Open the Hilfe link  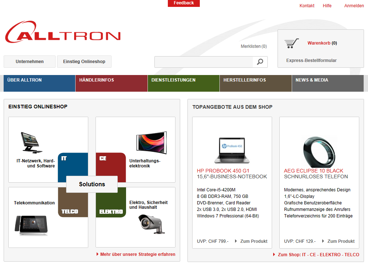(x=327, y=6)
